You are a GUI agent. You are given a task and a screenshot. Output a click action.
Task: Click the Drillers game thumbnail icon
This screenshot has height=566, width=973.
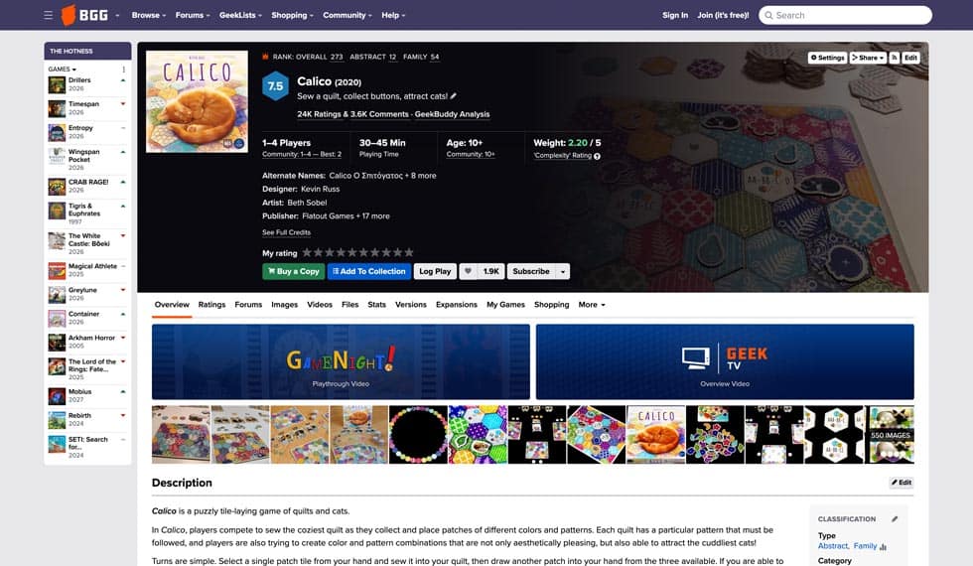pyautogui.click(x=58, y=84)
